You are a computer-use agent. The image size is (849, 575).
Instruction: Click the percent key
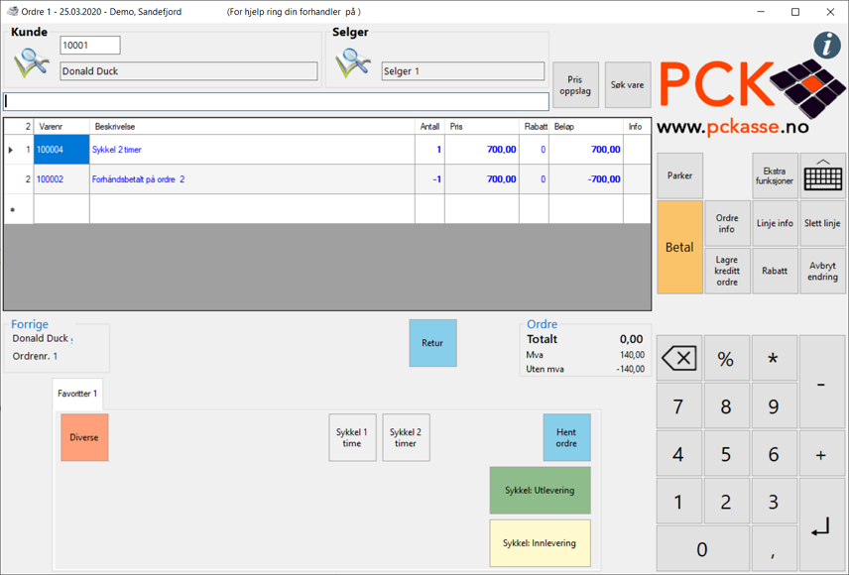click(727, 359)
